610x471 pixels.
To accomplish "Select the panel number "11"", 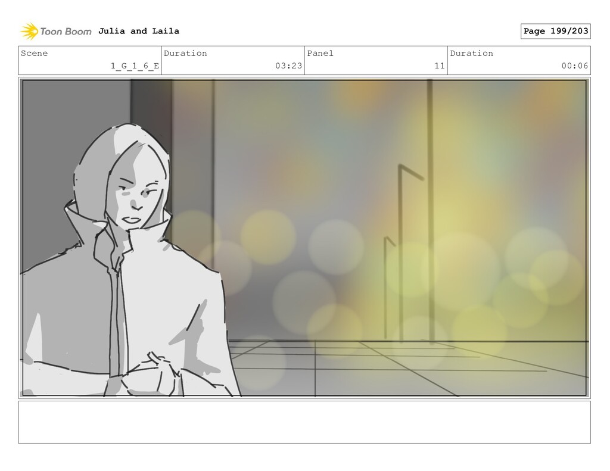I will pos(440,65).
